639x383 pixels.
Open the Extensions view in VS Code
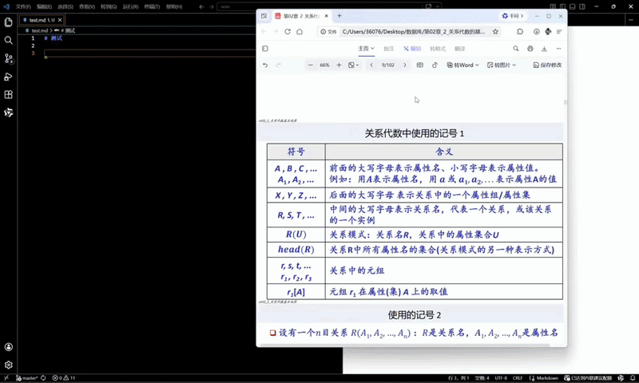click(8, 94)
